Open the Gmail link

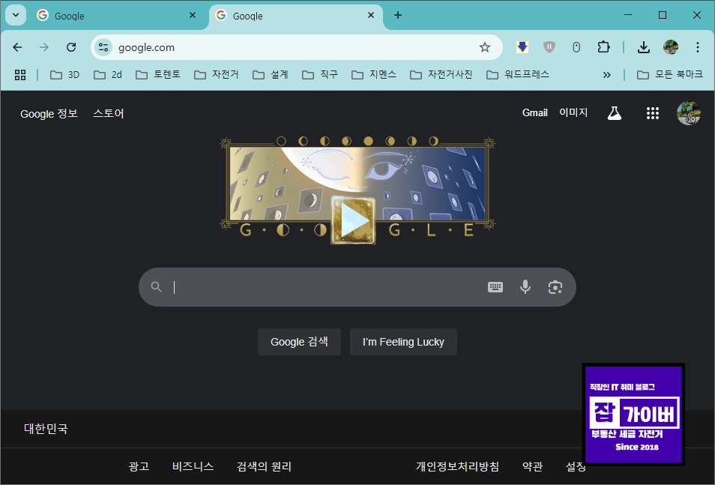(534, 112)
